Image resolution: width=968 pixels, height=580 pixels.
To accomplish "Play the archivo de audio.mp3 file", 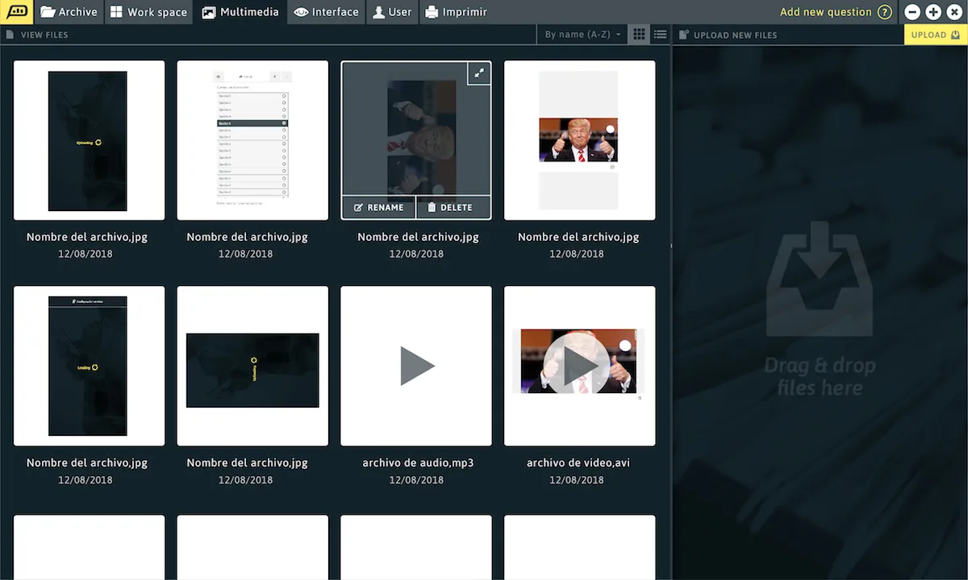I will (x=416, y=367).
